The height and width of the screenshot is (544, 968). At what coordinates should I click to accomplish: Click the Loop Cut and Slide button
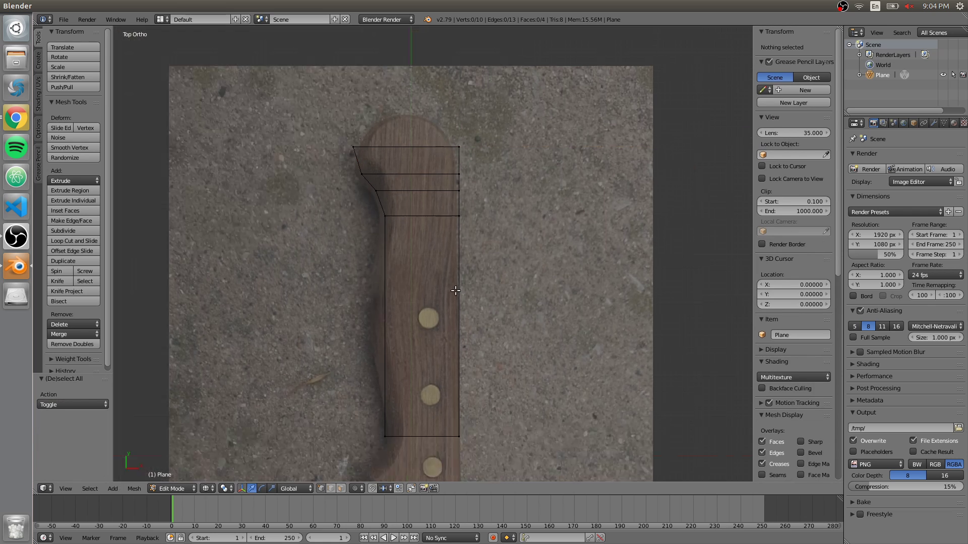tap(74, 240)
